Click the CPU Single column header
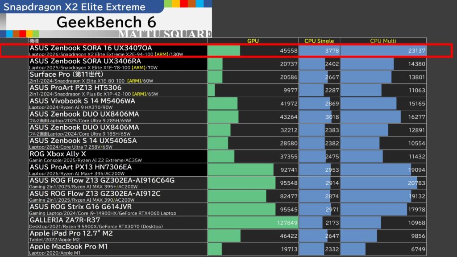This screenshot has width=457, height=257. 319,41
